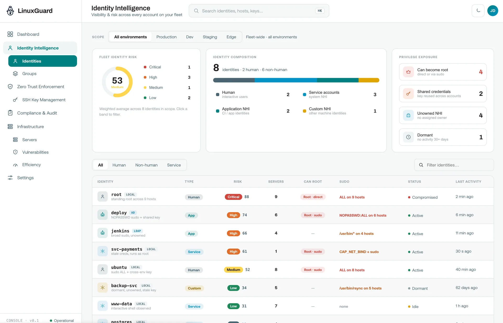Click the jenkins identity bot icon
The height and width of the screenshot is (323, 503).
[102, 233]
